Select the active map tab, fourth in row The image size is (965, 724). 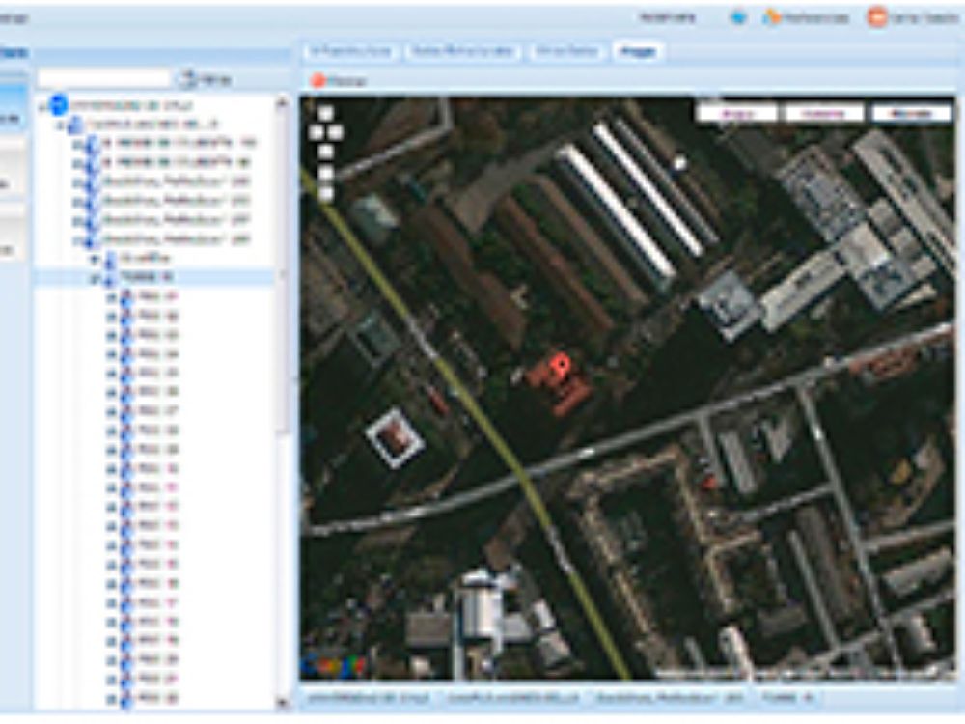(x=637, y=52)
